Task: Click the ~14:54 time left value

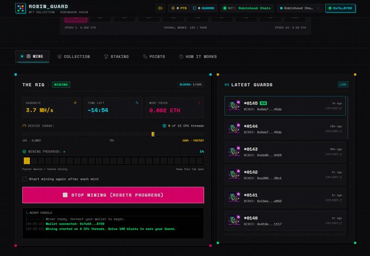Action: tap(98, 110)
